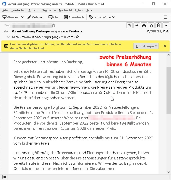Expand more message actions chevron

click(166, 25)
